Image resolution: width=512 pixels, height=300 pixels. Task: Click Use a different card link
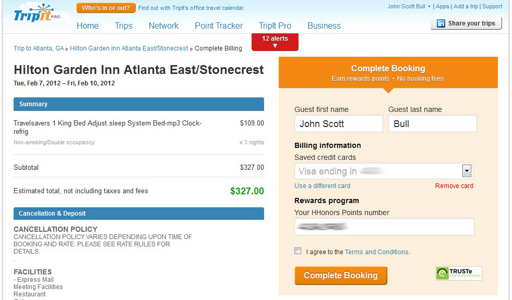coord(322,186)
